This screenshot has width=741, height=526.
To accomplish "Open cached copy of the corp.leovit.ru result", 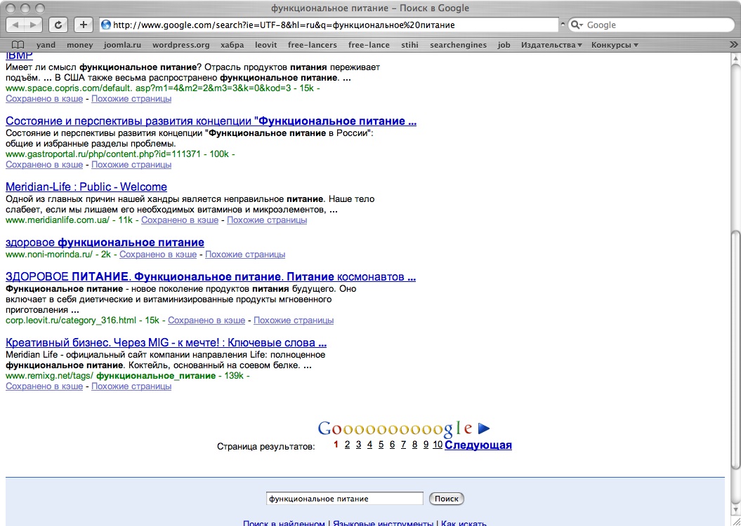I will (x=206, y=321).
